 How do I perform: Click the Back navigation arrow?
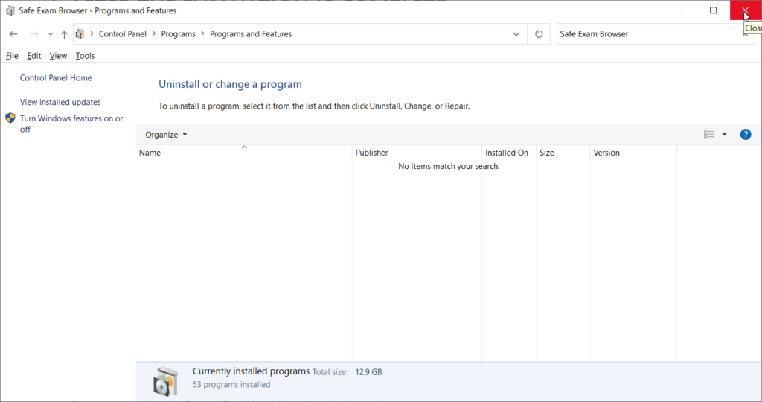[13, 34]
